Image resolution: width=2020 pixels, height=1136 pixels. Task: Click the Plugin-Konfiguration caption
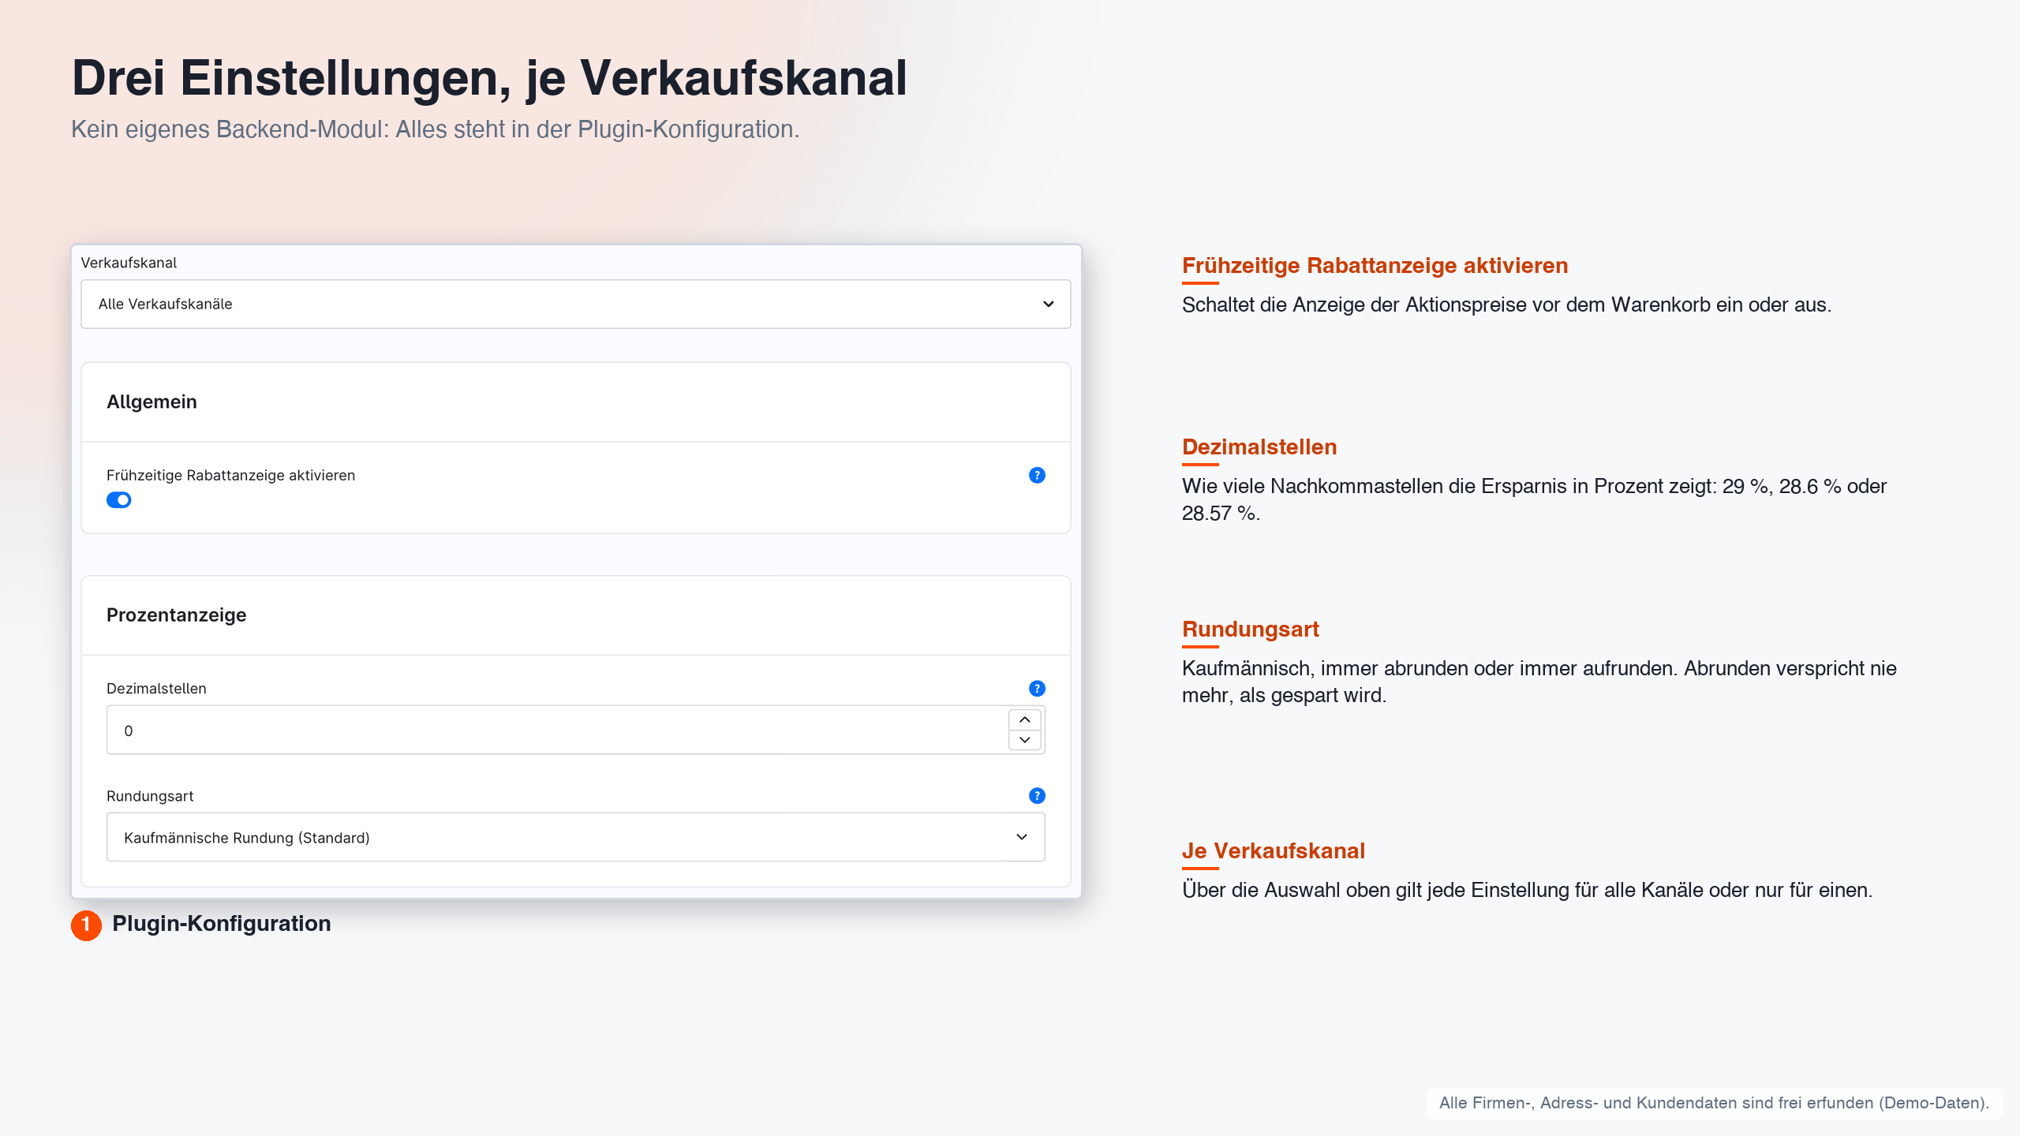(221, 924)
